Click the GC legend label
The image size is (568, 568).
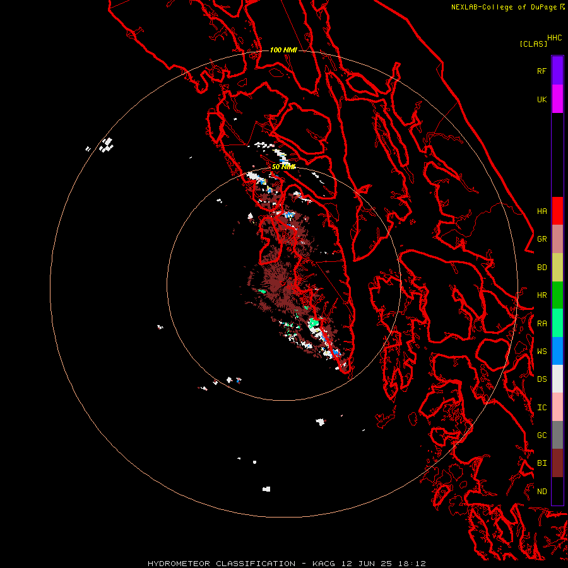[541, 435]
